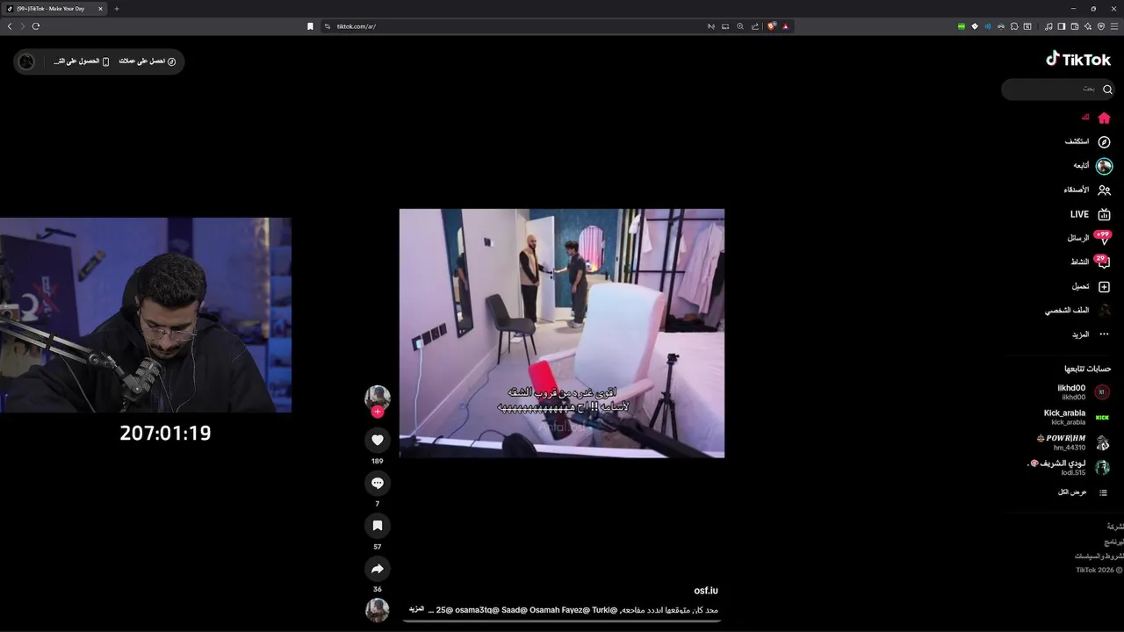
Task: Share the video via the arrow icon
Action: tap(378, 569)
